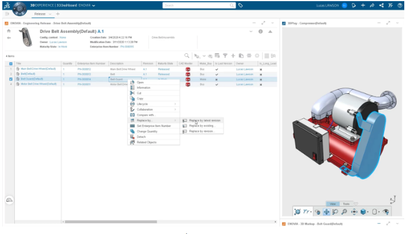Click the funnel filter icon in the table toolbar
406x234 pixels.
click(225, 55)
